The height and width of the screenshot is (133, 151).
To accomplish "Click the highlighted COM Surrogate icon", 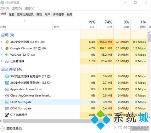I will pos(7,102).
